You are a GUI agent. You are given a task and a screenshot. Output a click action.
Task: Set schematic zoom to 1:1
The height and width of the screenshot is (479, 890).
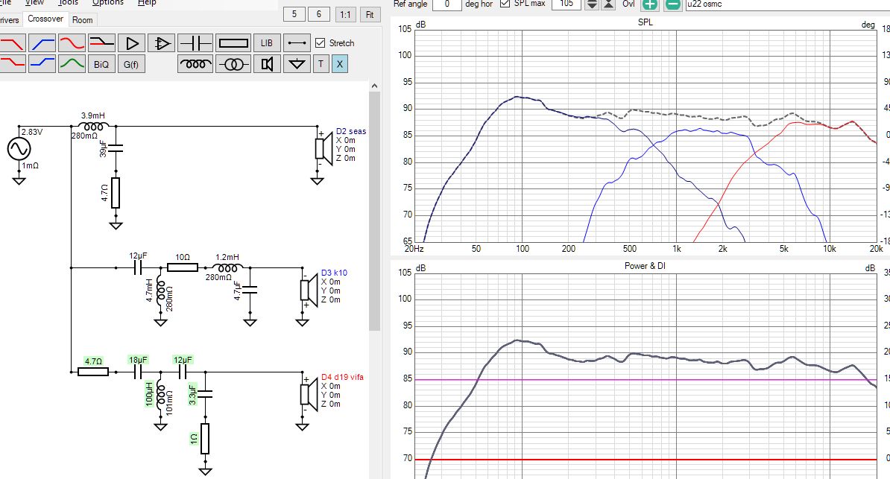(x=345, y=15)
